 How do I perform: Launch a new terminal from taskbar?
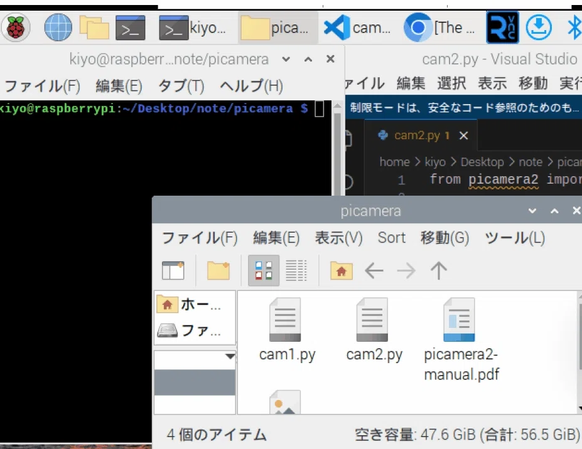131,28
